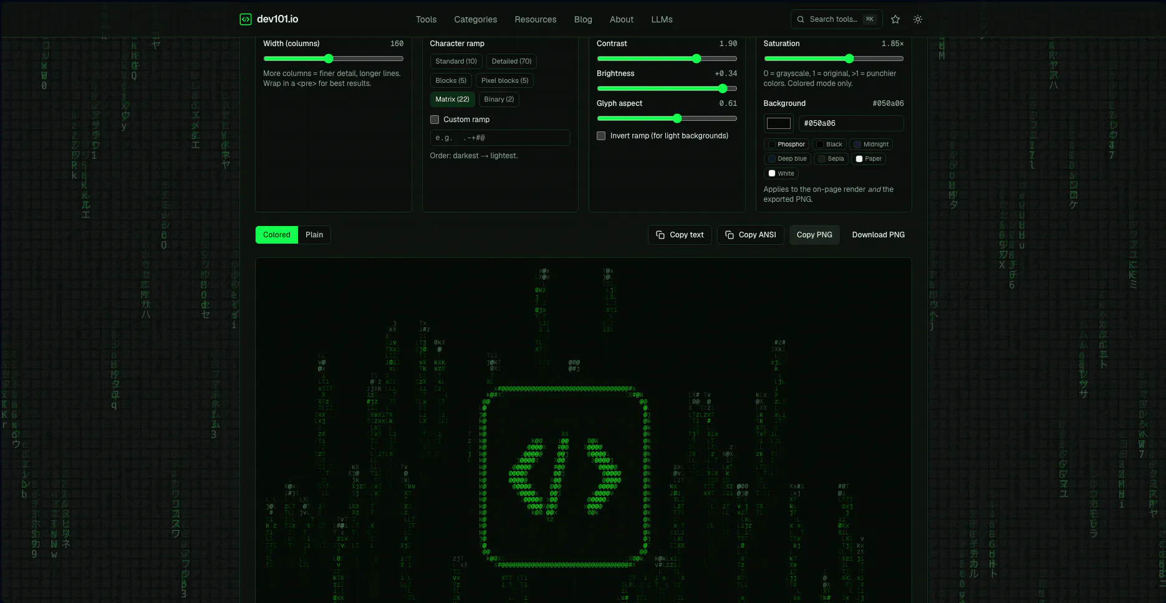Select Blocks (5) character ramp
This screenshot has height=603, width=1166.
point(451,80)
